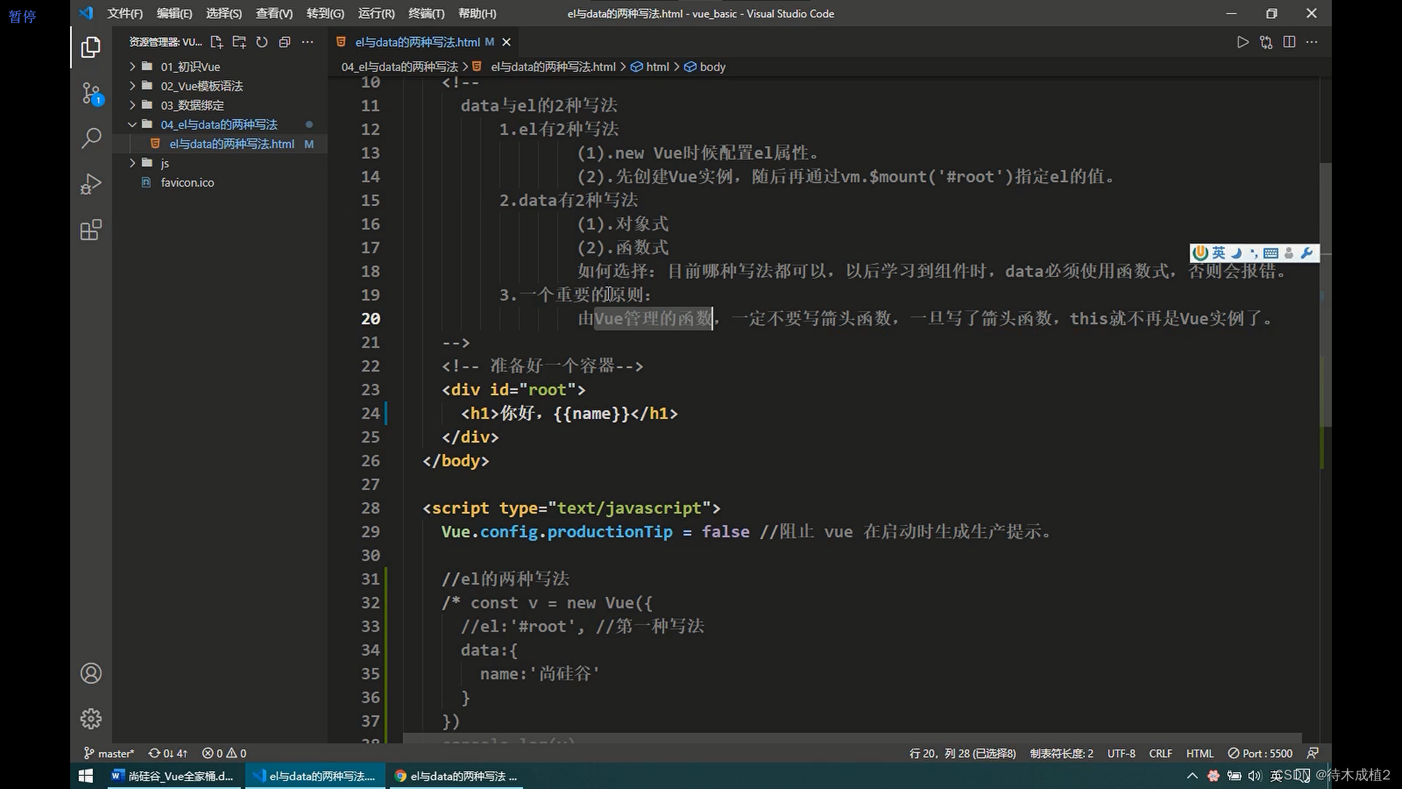Click line number 31 in gutter
The width and height of the screenshot is (1402, 789).
(x=370, y=579)
